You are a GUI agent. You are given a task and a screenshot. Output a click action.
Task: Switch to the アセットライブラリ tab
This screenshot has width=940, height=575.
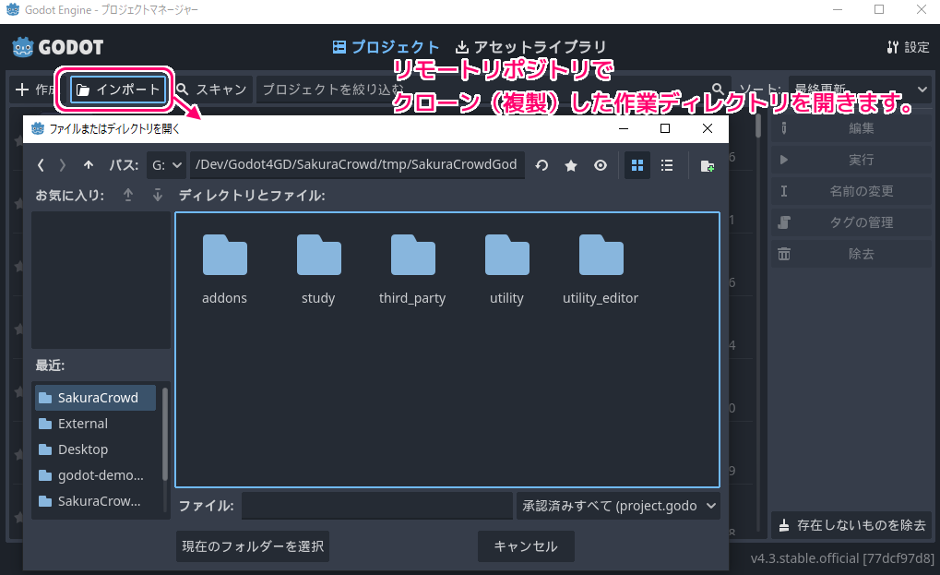point(530,47)
